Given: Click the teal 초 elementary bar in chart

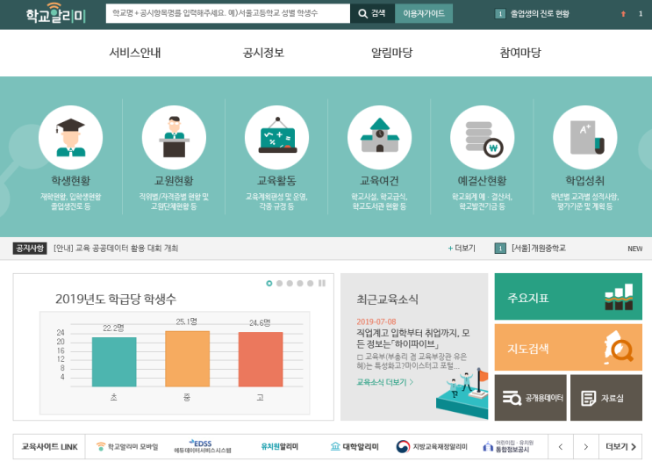Looking at the screenshot, I should pos(114,362).
